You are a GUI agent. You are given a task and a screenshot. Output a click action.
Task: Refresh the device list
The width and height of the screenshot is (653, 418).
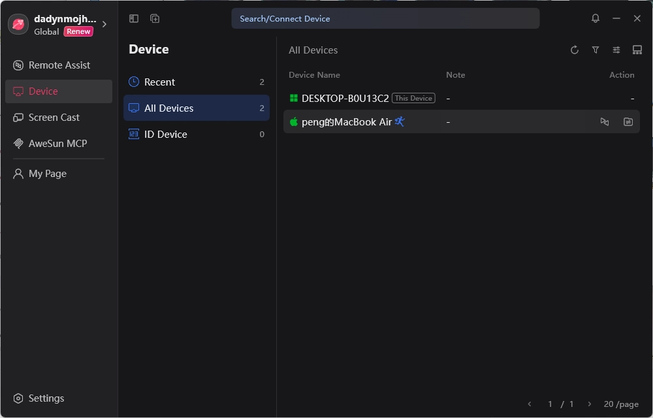click(x=575, y=50)
